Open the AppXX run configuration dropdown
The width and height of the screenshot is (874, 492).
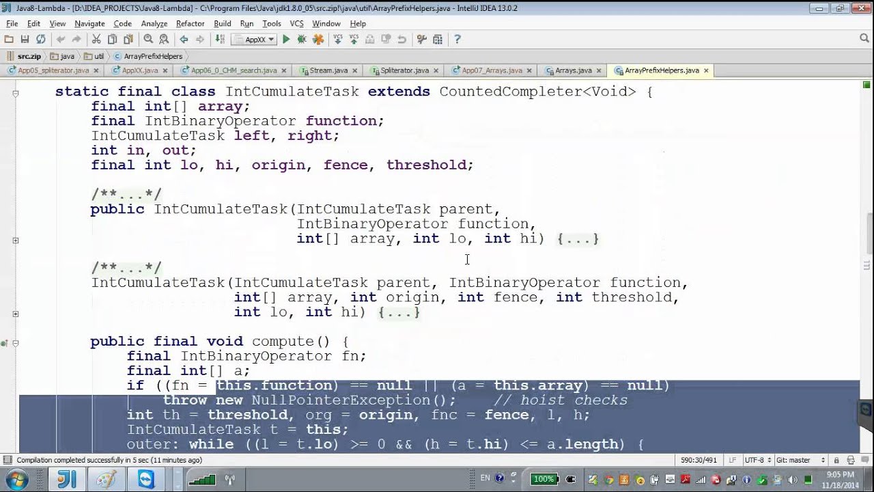click(x=255, y=40)
